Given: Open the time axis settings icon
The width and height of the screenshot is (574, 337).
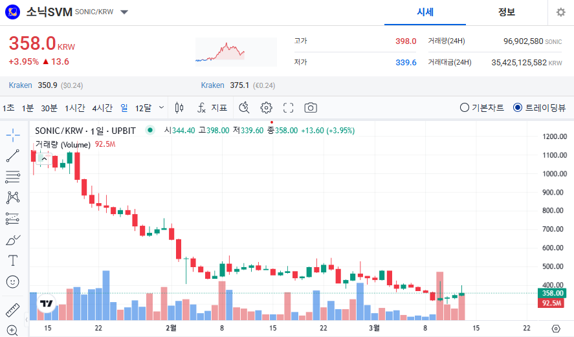Looking at the screenshot, I should coord(556,328).
